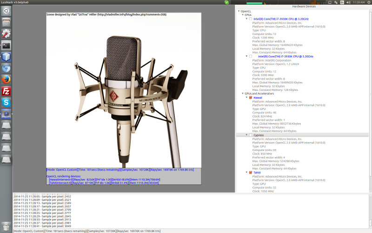Collapse the second Intel Core i7-3930K details
Viewport: 372px width, 233px height.
246,56
